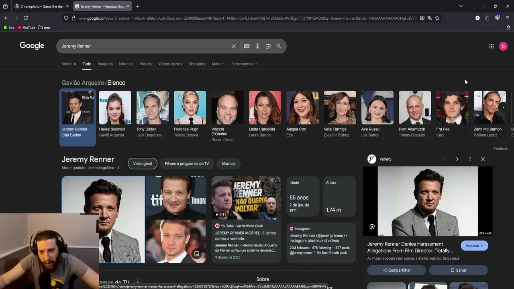Open the extension with the 65 badge
Image resolution: width=514 pixels, height=289 pixels.
pyautogui.click(x=497, y=18)
